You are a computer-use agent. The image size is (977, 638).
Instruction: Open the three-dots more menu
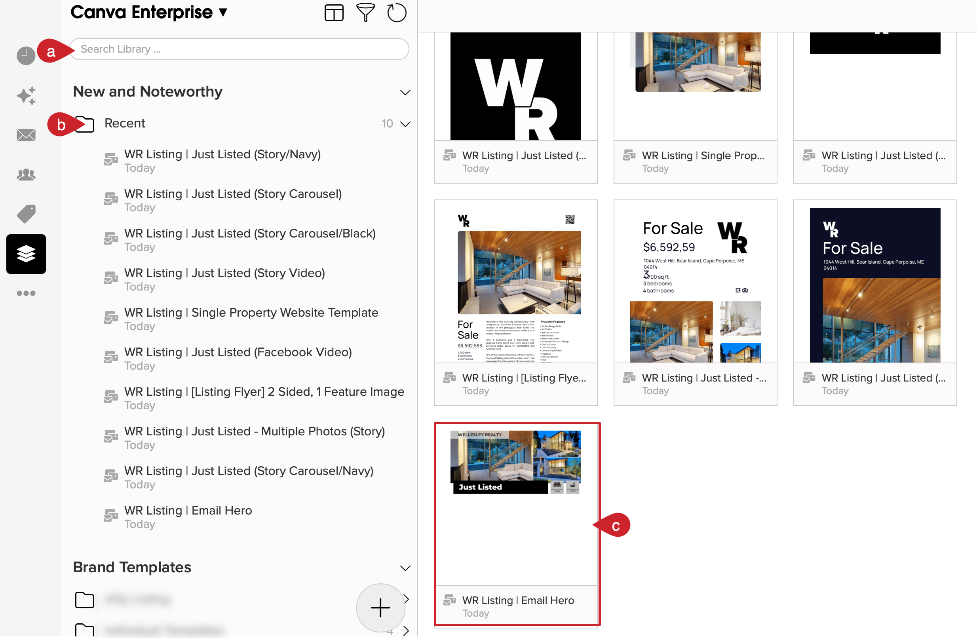point(26,293)
